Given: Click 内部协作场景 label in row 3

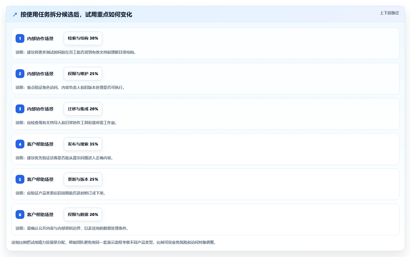Looking at the screenshot, I should tap(40, 109).
